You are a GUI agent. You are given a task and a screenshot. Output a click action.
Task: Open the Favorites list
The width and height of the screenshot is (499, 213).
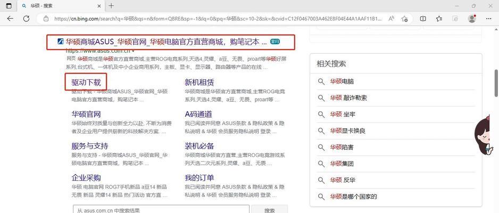[439, 19]
